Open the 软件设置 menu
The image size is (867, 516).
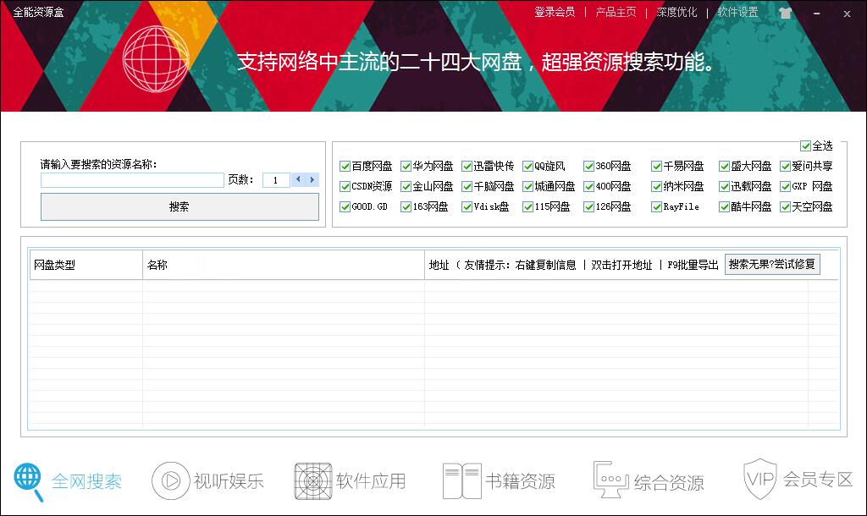click(737, 13)
